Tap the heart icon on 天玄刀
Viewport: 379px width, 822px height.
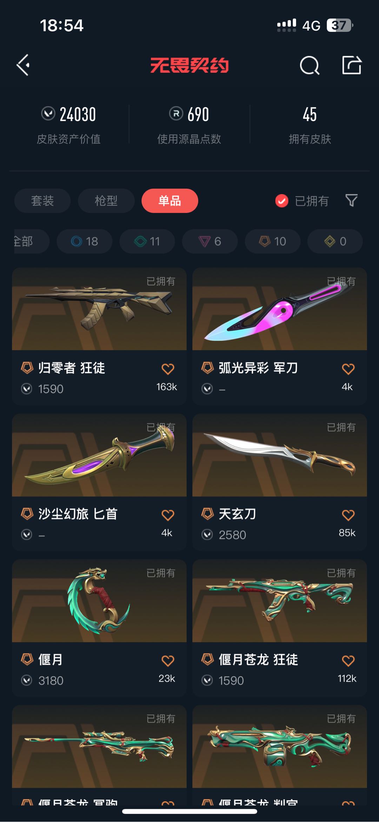[x=348, y=515]
